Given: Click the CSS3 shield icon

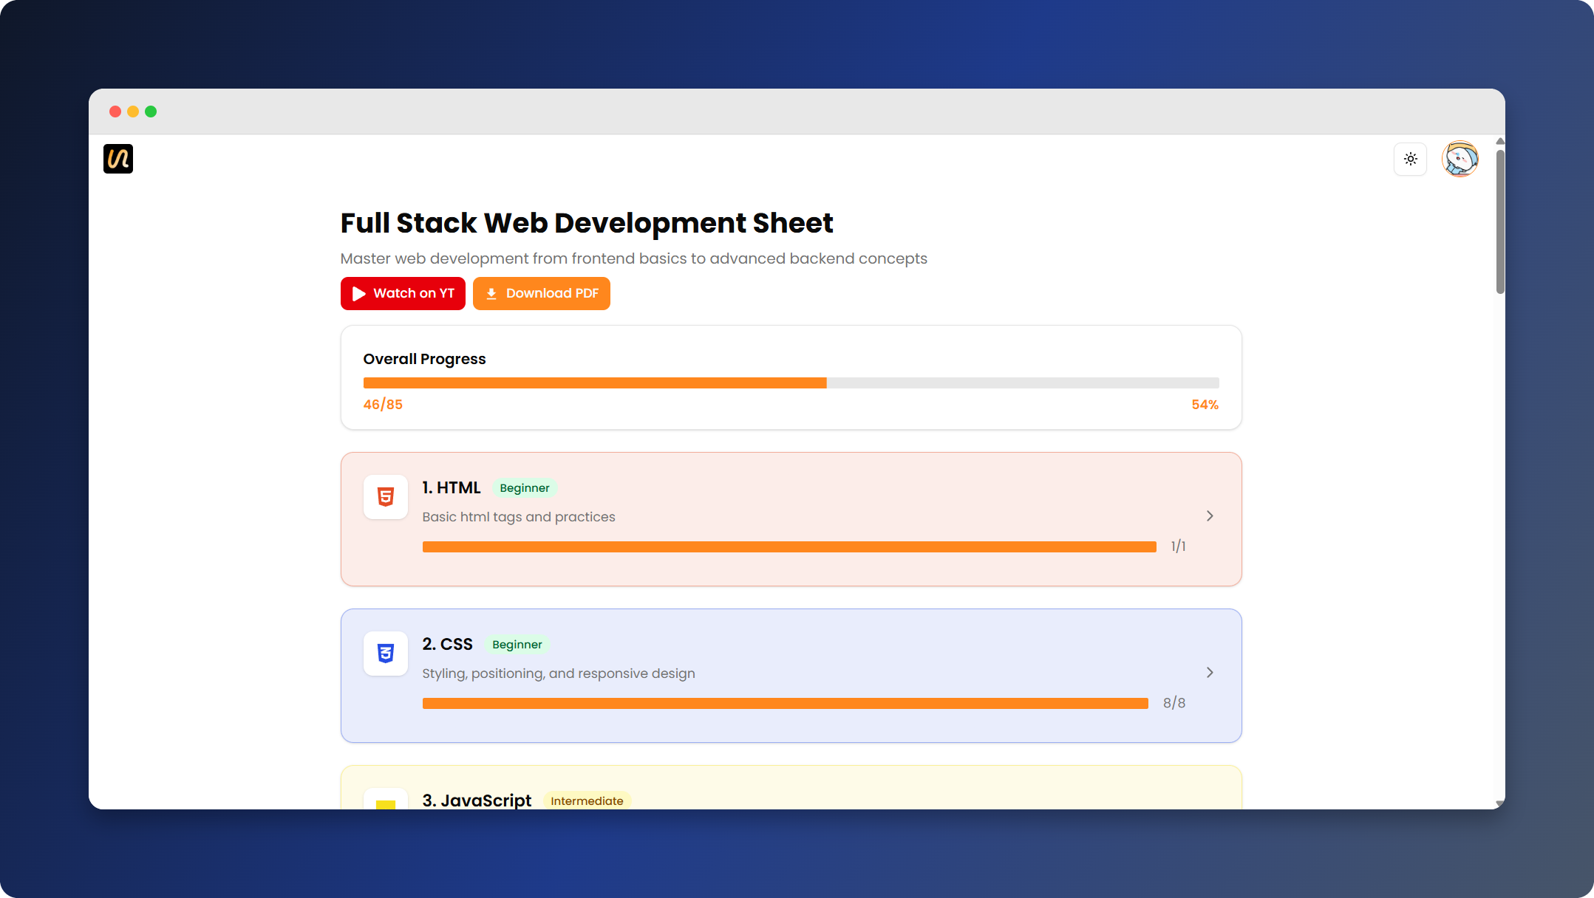Looking at the screenshot, I should (385, 654).
